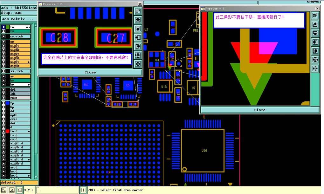Click the top feature-zoom icon in Popview 1
The image size is (324, 194).
pyautogui.click(x=315, y=16)
